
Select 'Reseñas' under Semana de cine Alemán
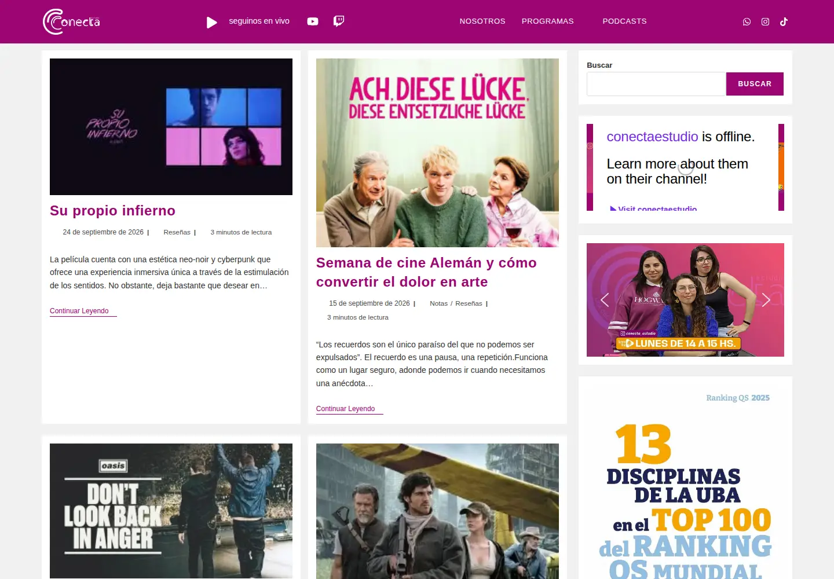click(x=469, y=303)
